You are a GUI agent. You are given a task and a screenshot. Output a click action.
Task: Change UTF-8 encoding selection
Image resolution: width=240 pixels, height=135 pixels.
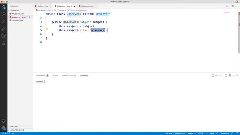tap(201, 133)
